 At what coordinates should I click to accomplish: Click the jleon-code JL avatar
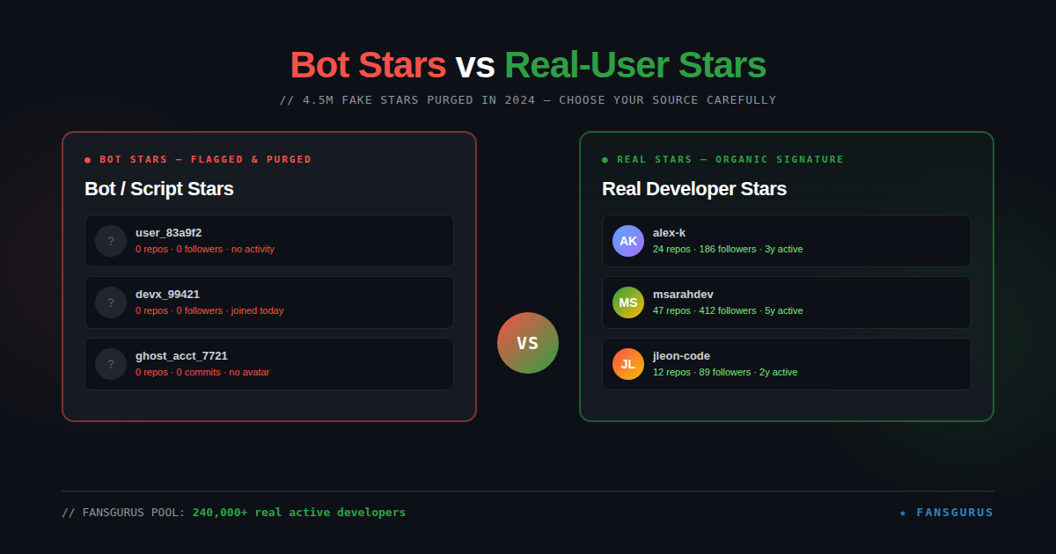[627, 364]
